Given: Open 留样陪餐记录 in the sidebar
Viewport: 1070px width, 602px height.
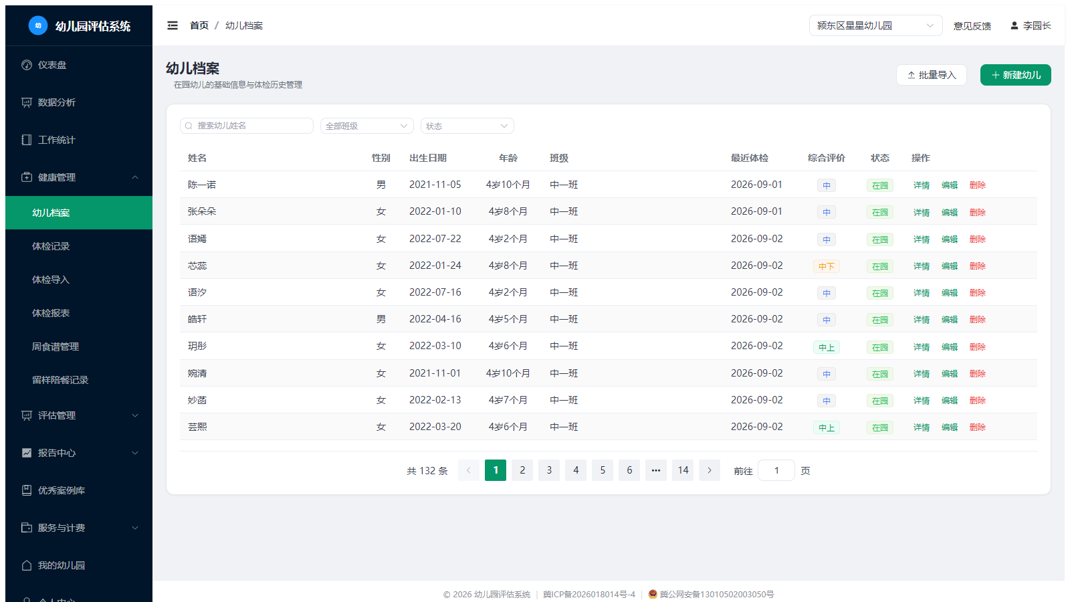Looking at the screenshot, I should (79, 380).
